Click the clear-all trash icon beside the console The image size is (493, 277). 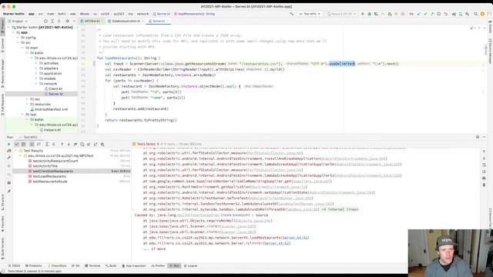484,185
